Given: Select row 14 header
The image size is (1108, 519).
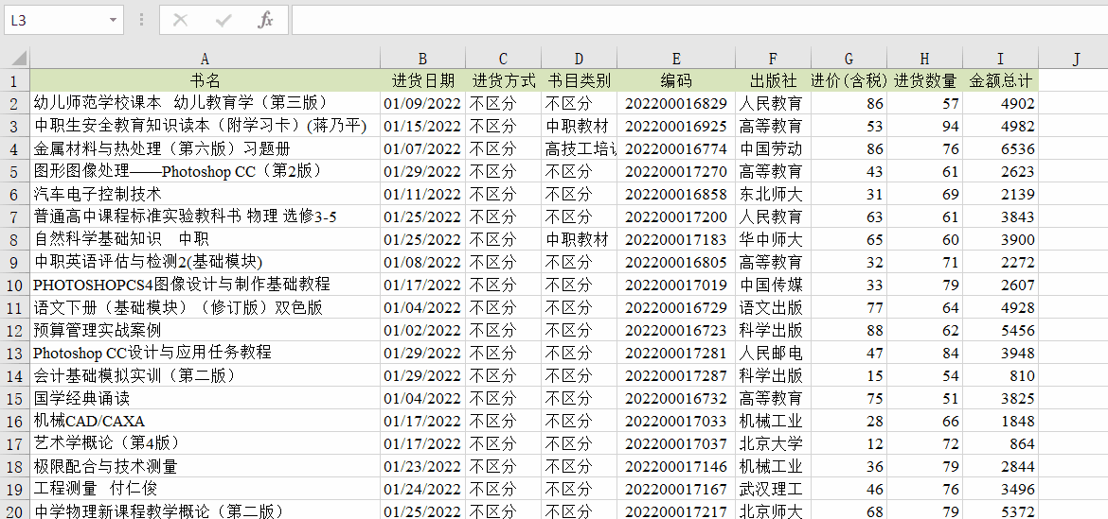Looking at the screenshot, I should pyautogui.click(x=15, y=375).
